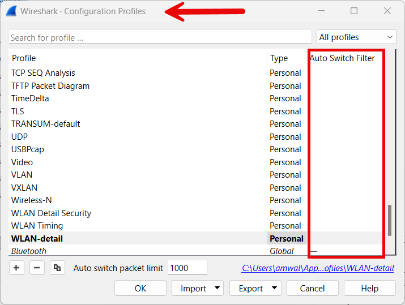Sort by the Profile column header
Screen dimensions: 405x305
24,58
